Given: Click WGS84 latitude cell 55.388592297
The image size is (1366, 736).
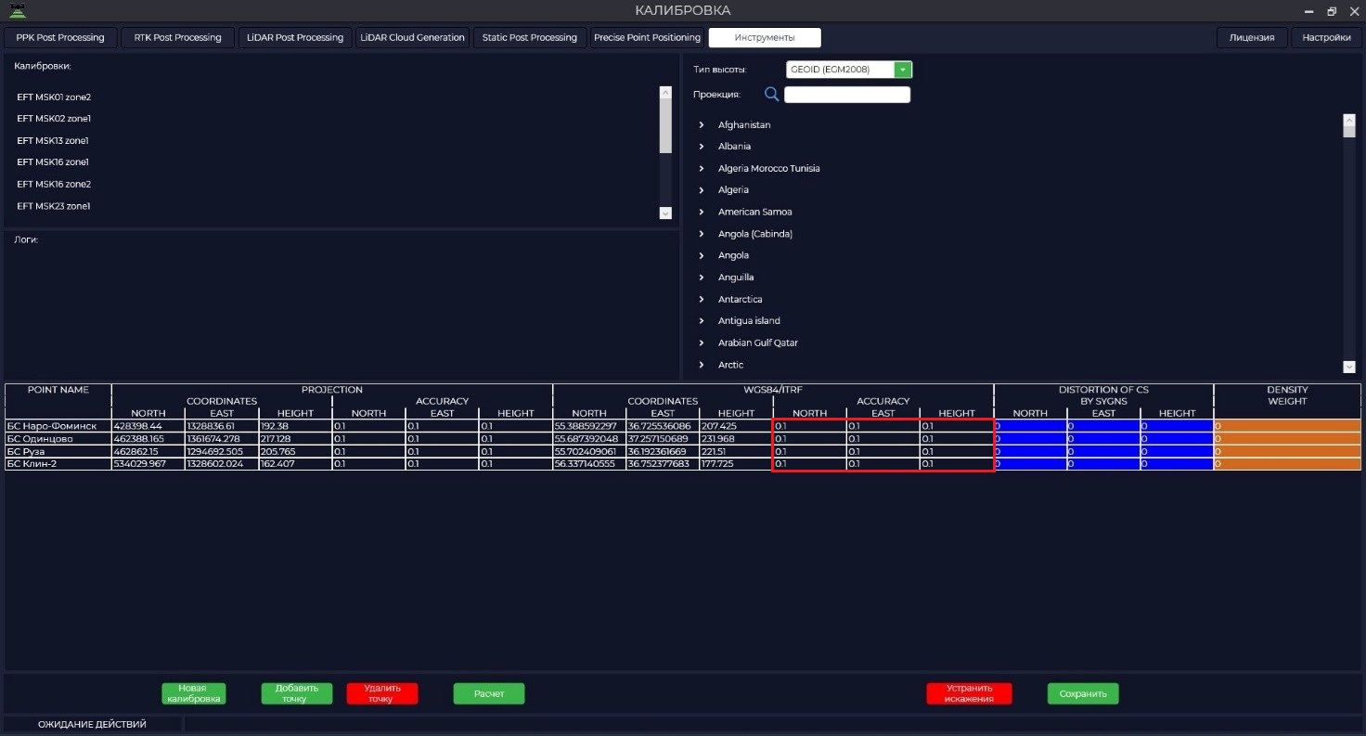Looking at the screenshot, I should pos(589,426).
